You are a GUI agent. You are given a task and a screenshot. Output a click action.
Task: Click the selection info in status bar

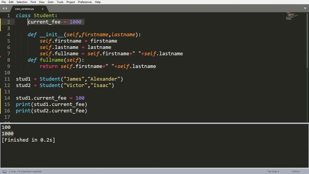pos(25,172)
